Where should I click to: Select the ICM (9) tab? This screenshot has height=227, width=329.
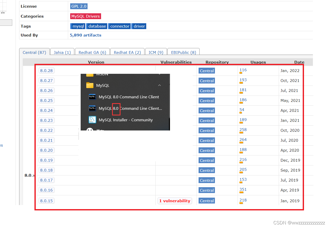point(156,52)
